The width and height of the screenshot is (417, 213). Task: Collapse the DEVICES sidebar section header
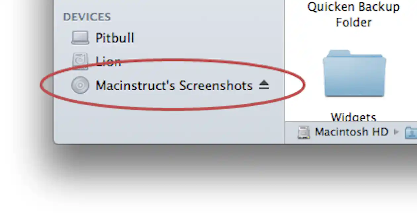click(x=87, y=17)
